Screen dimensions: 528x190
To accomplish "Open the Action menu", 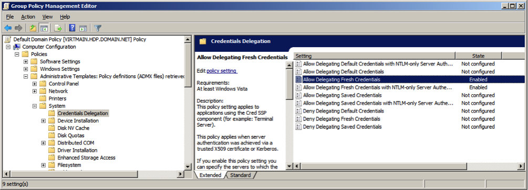I will coord(28,17).
